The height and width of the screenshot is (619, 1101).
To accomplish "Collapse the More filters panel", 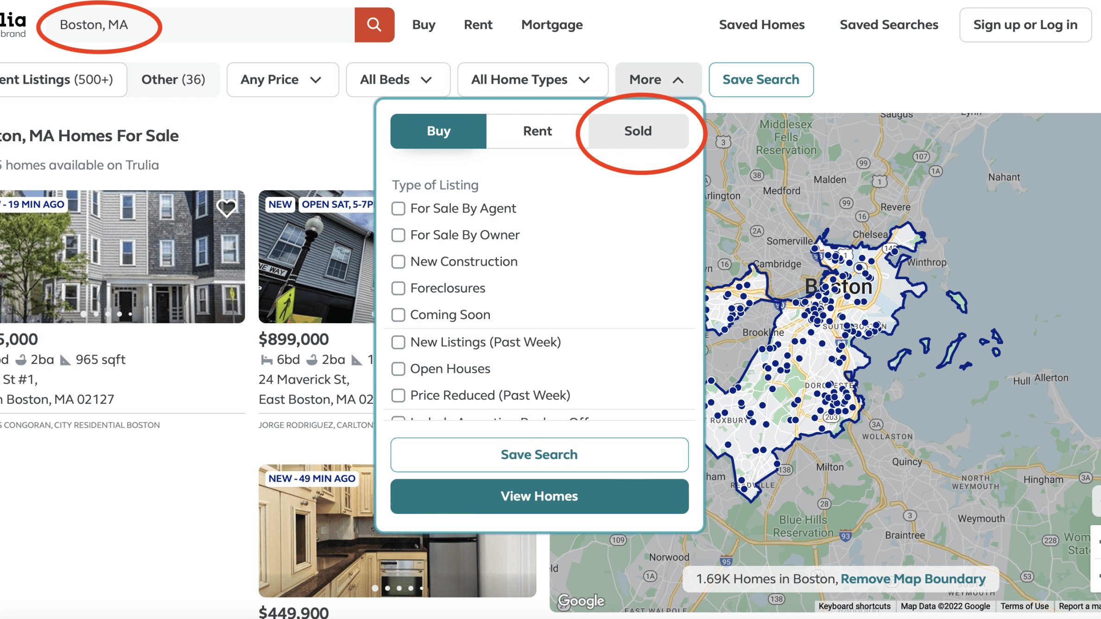I will (x=658, y=79).
